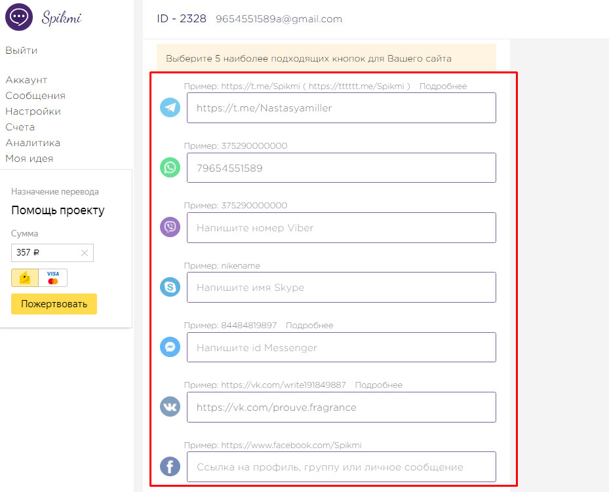The image size is (609, 492).
Task: Open Аналитика in the sidebar
Action: 33,143
